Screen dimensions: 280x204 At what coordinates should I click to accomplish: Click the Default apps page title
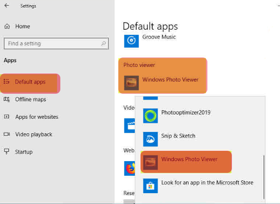tap(150, 26)
